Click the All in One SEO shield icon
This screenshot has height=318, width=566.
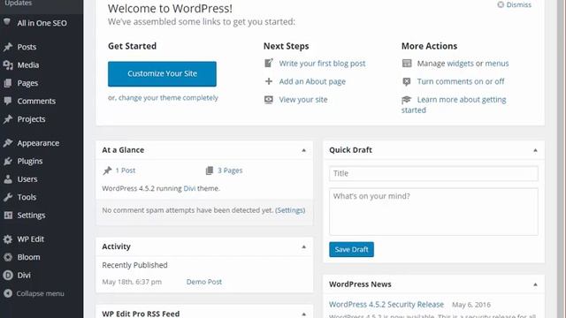(7, 22)
